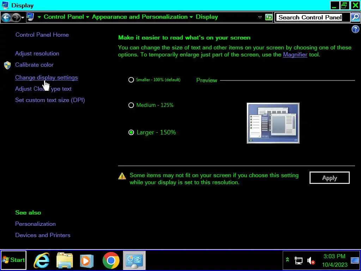Expand the arrow after Control Panel breadcrumb
361x271 pixels.
(87, 17)
